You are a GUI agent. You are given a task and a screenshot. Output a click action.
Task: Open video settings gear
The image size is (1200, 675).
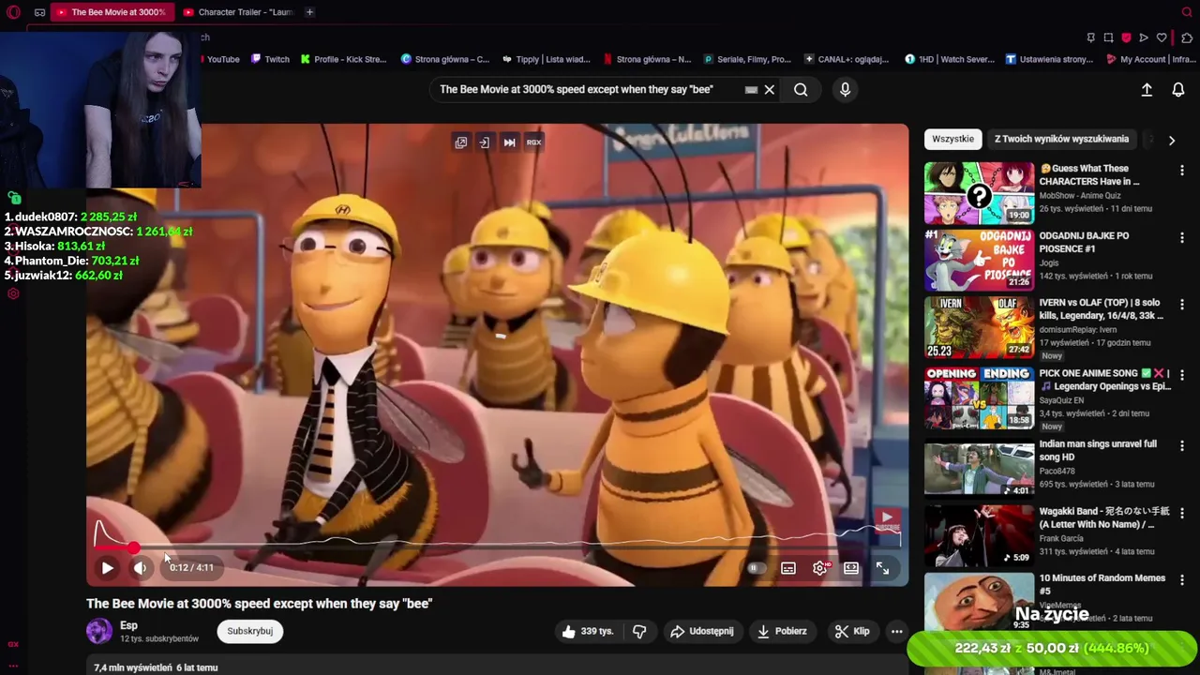tap(820, 568)
